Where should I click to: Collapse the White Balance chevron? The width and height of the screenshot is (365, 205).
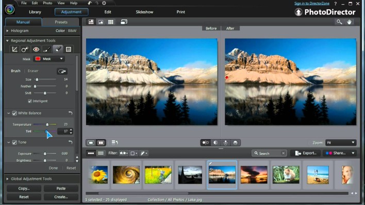coord(9,113)
